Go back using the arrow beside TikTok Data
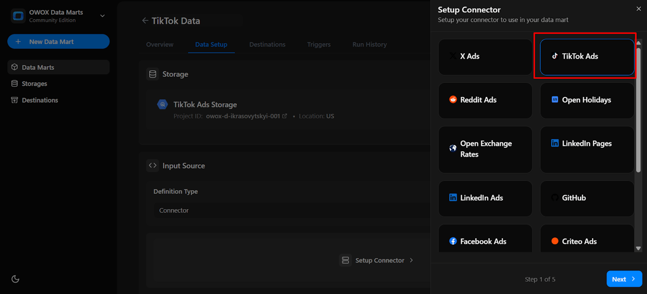Screen dimensions: 647x294 (x=145, y=21)
